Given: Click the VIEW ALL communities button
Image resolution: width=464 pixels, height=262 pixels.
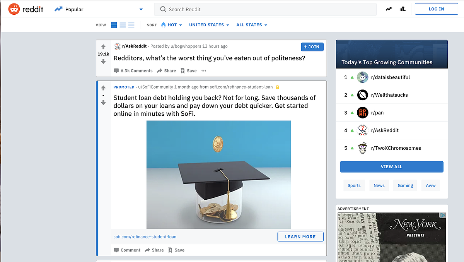Looking at the screenshot, I should 391,166.
